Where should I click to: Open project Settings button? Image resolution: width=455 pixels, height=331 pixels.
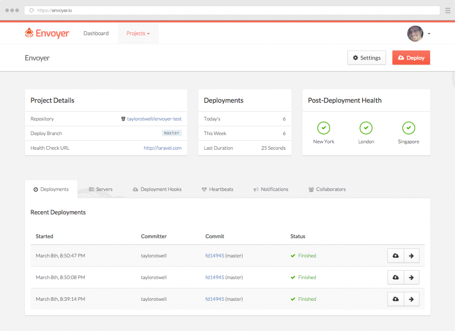point(367,58)
